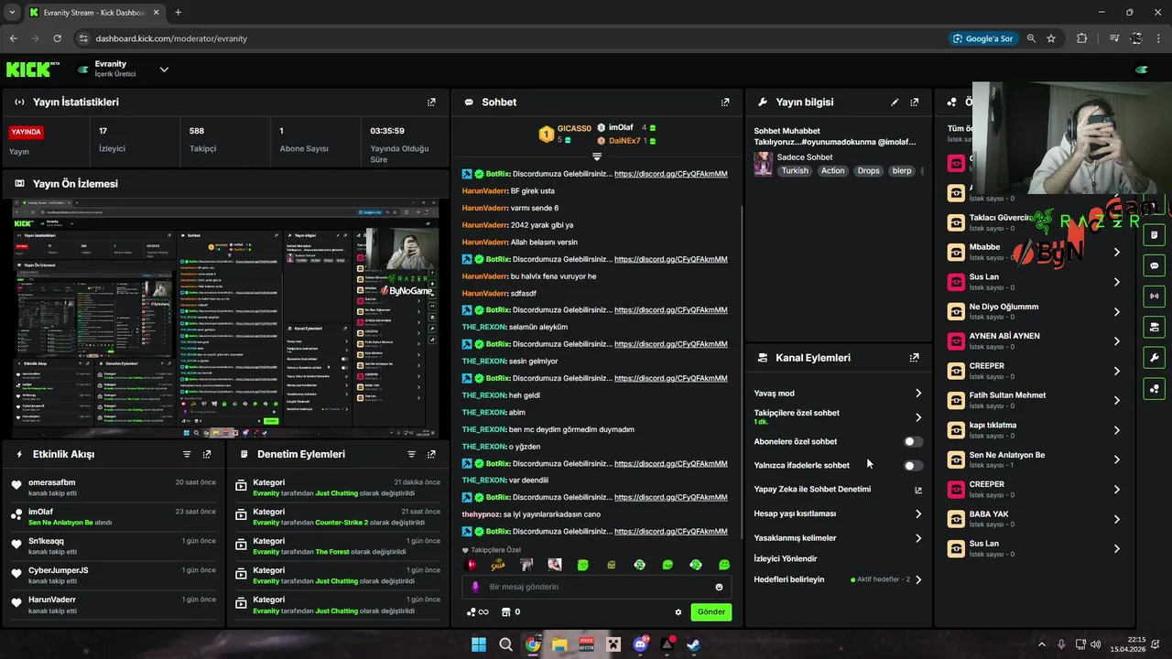The width and height of the screenshot is (1172, 659).
Task: Click chat panel vertical scrollbar
Action: (x=742, y=371)
